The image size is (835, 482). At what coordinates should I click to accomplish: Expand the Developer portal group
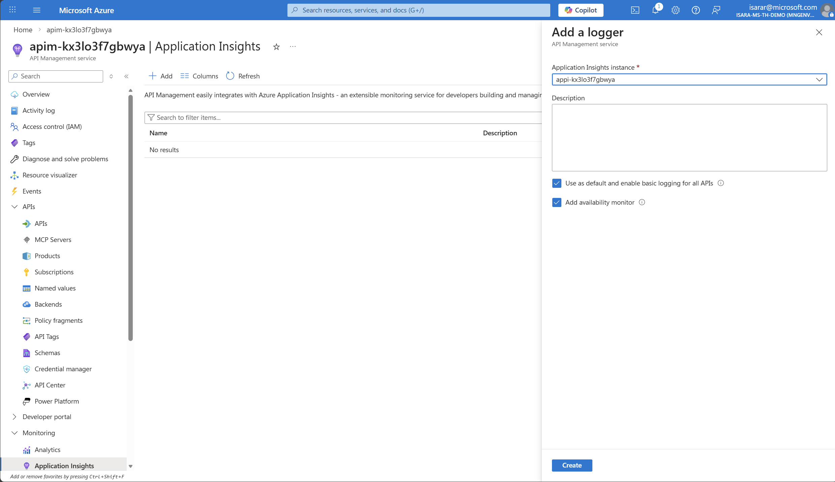tap(14, 417)
